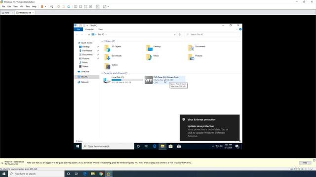Select the Pictures folder in the Folders group
This screenshot has height=177, width=316.
195,58
